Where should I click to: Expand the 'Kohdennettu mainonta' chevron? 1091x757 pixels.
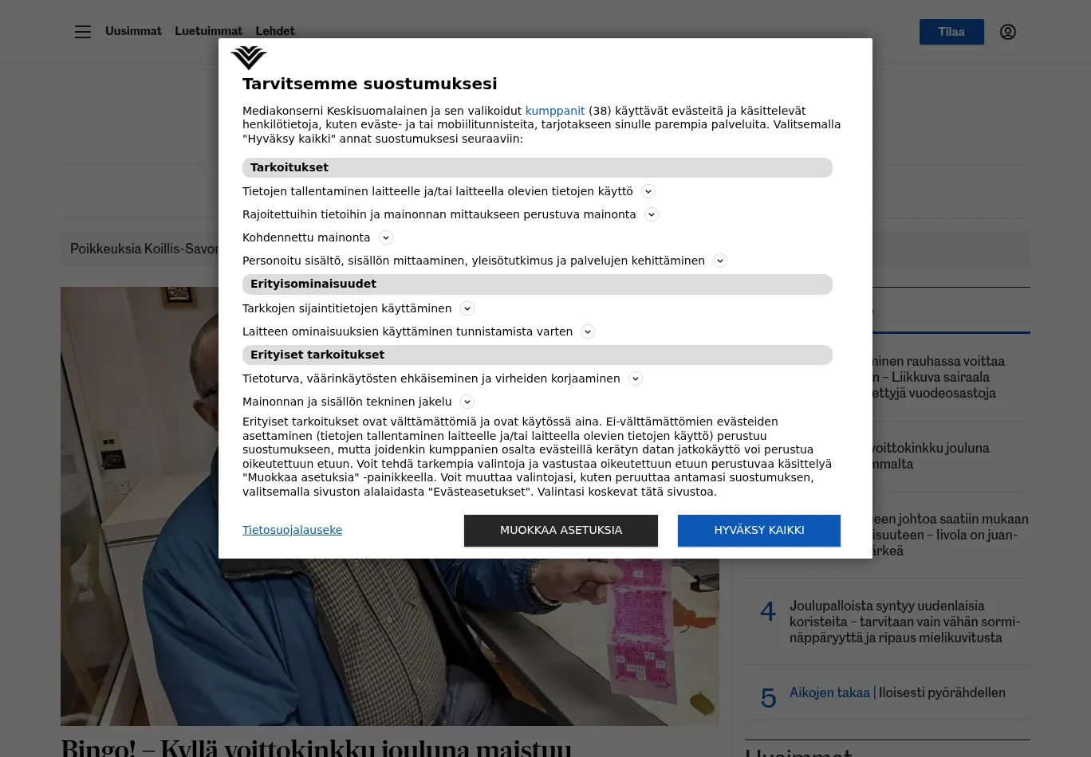point(386,237)
